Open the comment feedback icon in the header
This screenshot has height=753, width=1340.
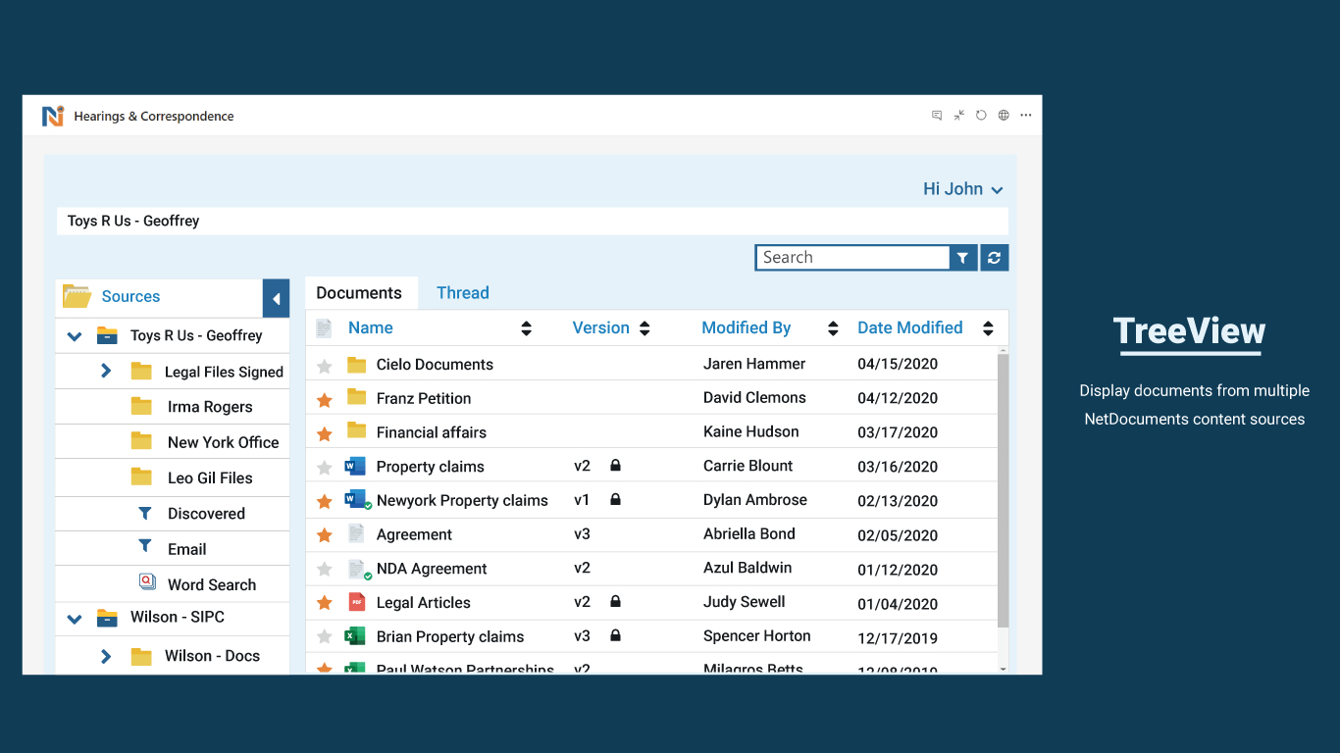[x=936, y=115]
